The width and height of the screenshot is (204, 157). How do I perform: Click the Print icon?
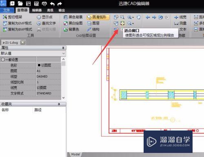(44, 4)
